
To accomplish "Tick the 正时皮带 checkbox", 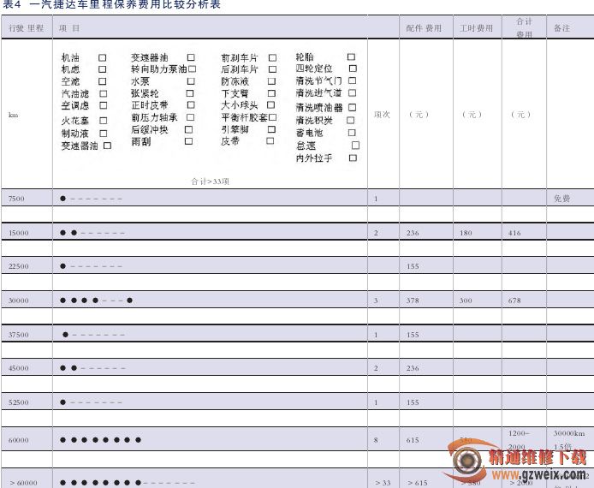I will [x=191, y=104].
